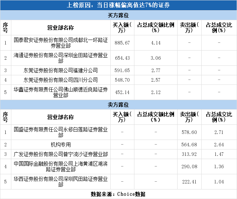Click the 数据来源：Choice数据 footer
This screenshot has height=199, width=237.
click(118, 194)
